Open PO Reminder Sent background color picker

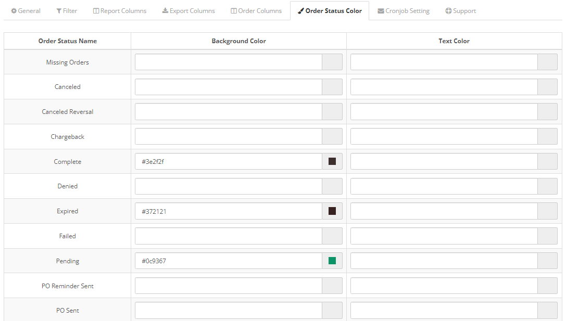pos(332,286)
